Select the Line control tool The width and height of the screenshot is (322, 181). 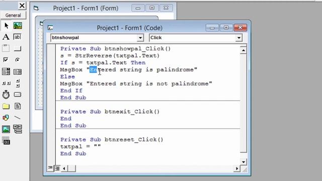pos(18,118)
